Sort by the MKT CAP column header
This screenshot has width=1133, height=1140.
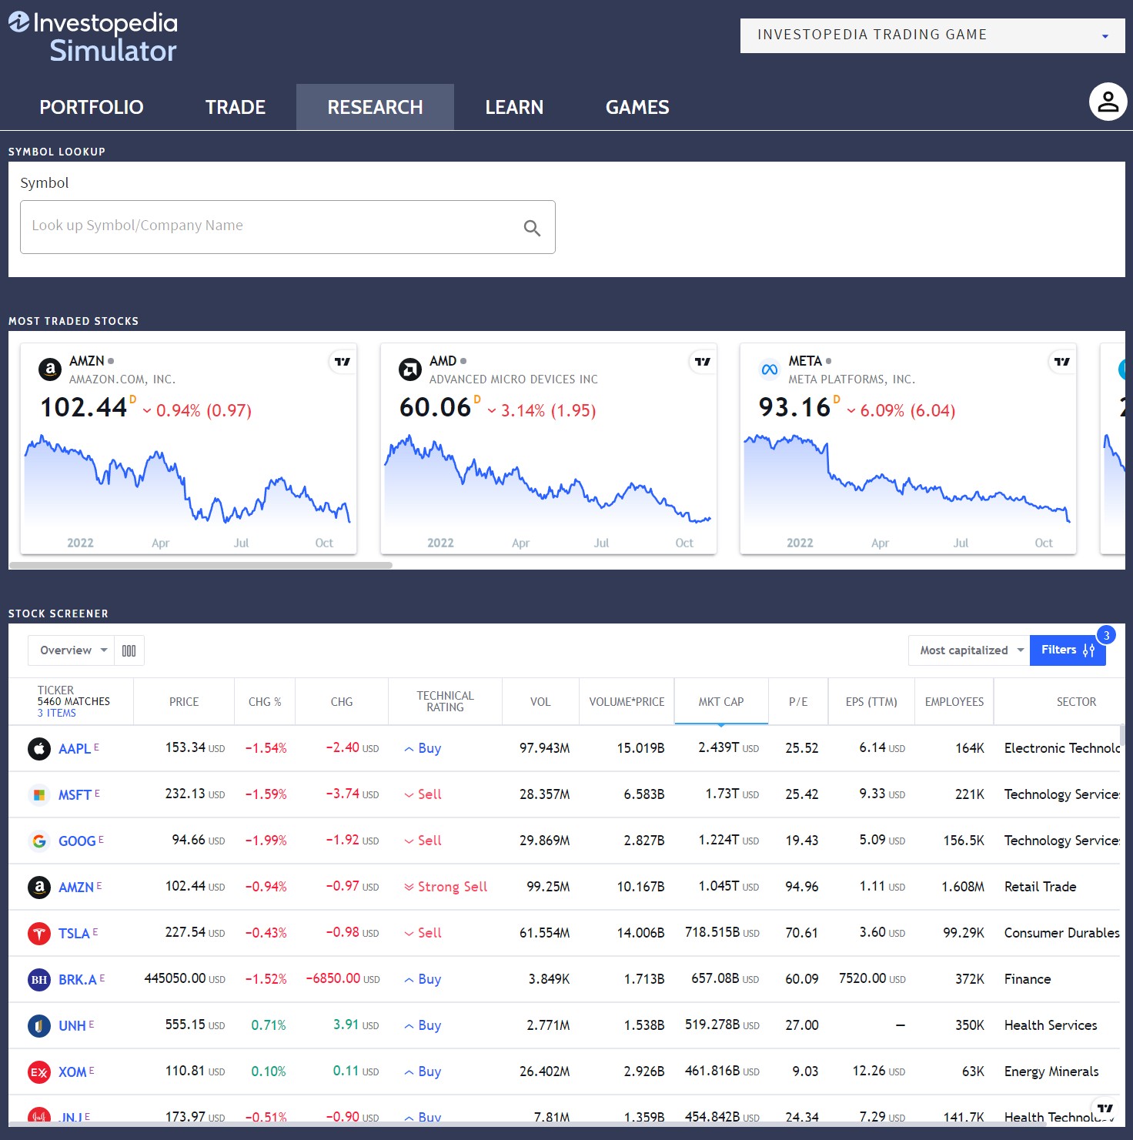(721, 701)
